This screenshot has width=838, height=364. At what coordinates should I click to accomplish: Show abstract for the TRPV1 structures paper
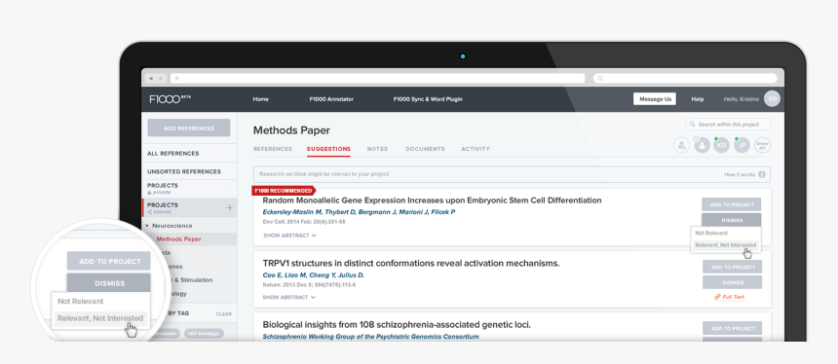(x=289, y=297)
